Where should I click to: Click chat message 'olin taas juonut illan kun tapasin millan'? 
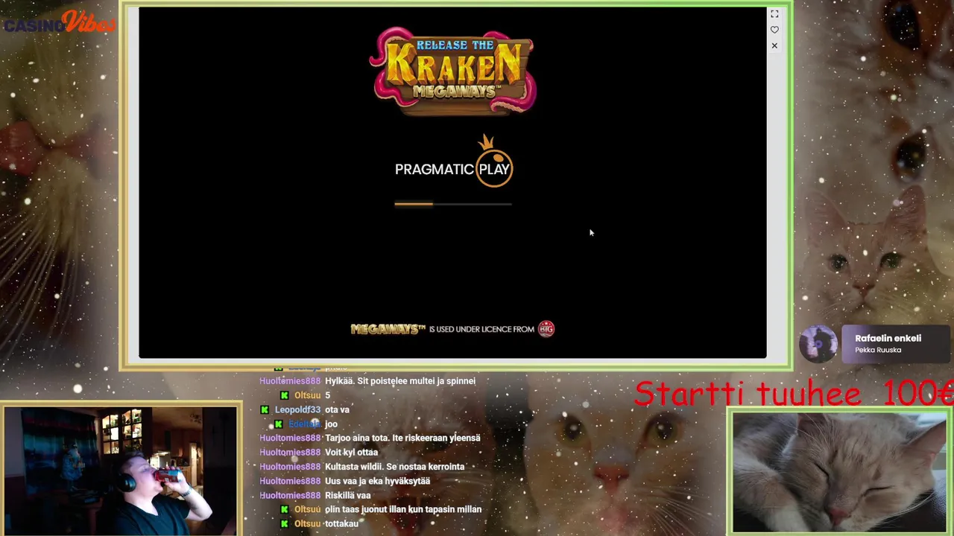coord(403,510)
